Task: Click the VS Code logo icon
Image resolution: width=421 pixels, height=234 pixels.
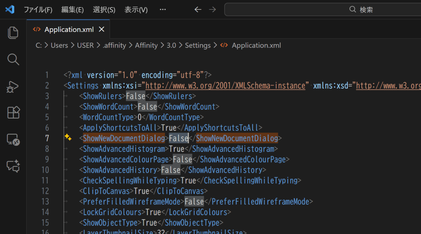Action: click(x=9, y=9)
